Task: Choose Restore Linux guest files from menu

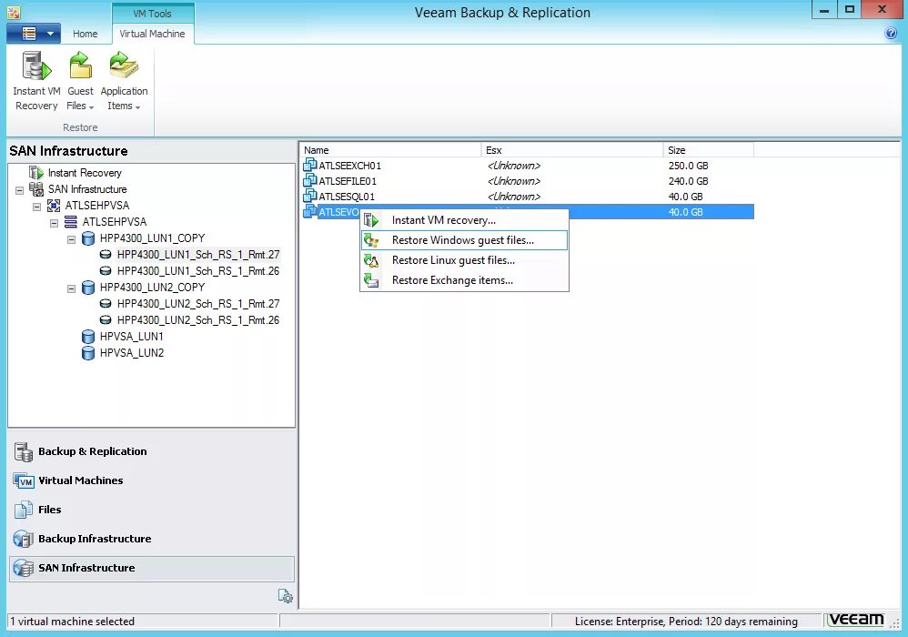Action: (464, 260)
